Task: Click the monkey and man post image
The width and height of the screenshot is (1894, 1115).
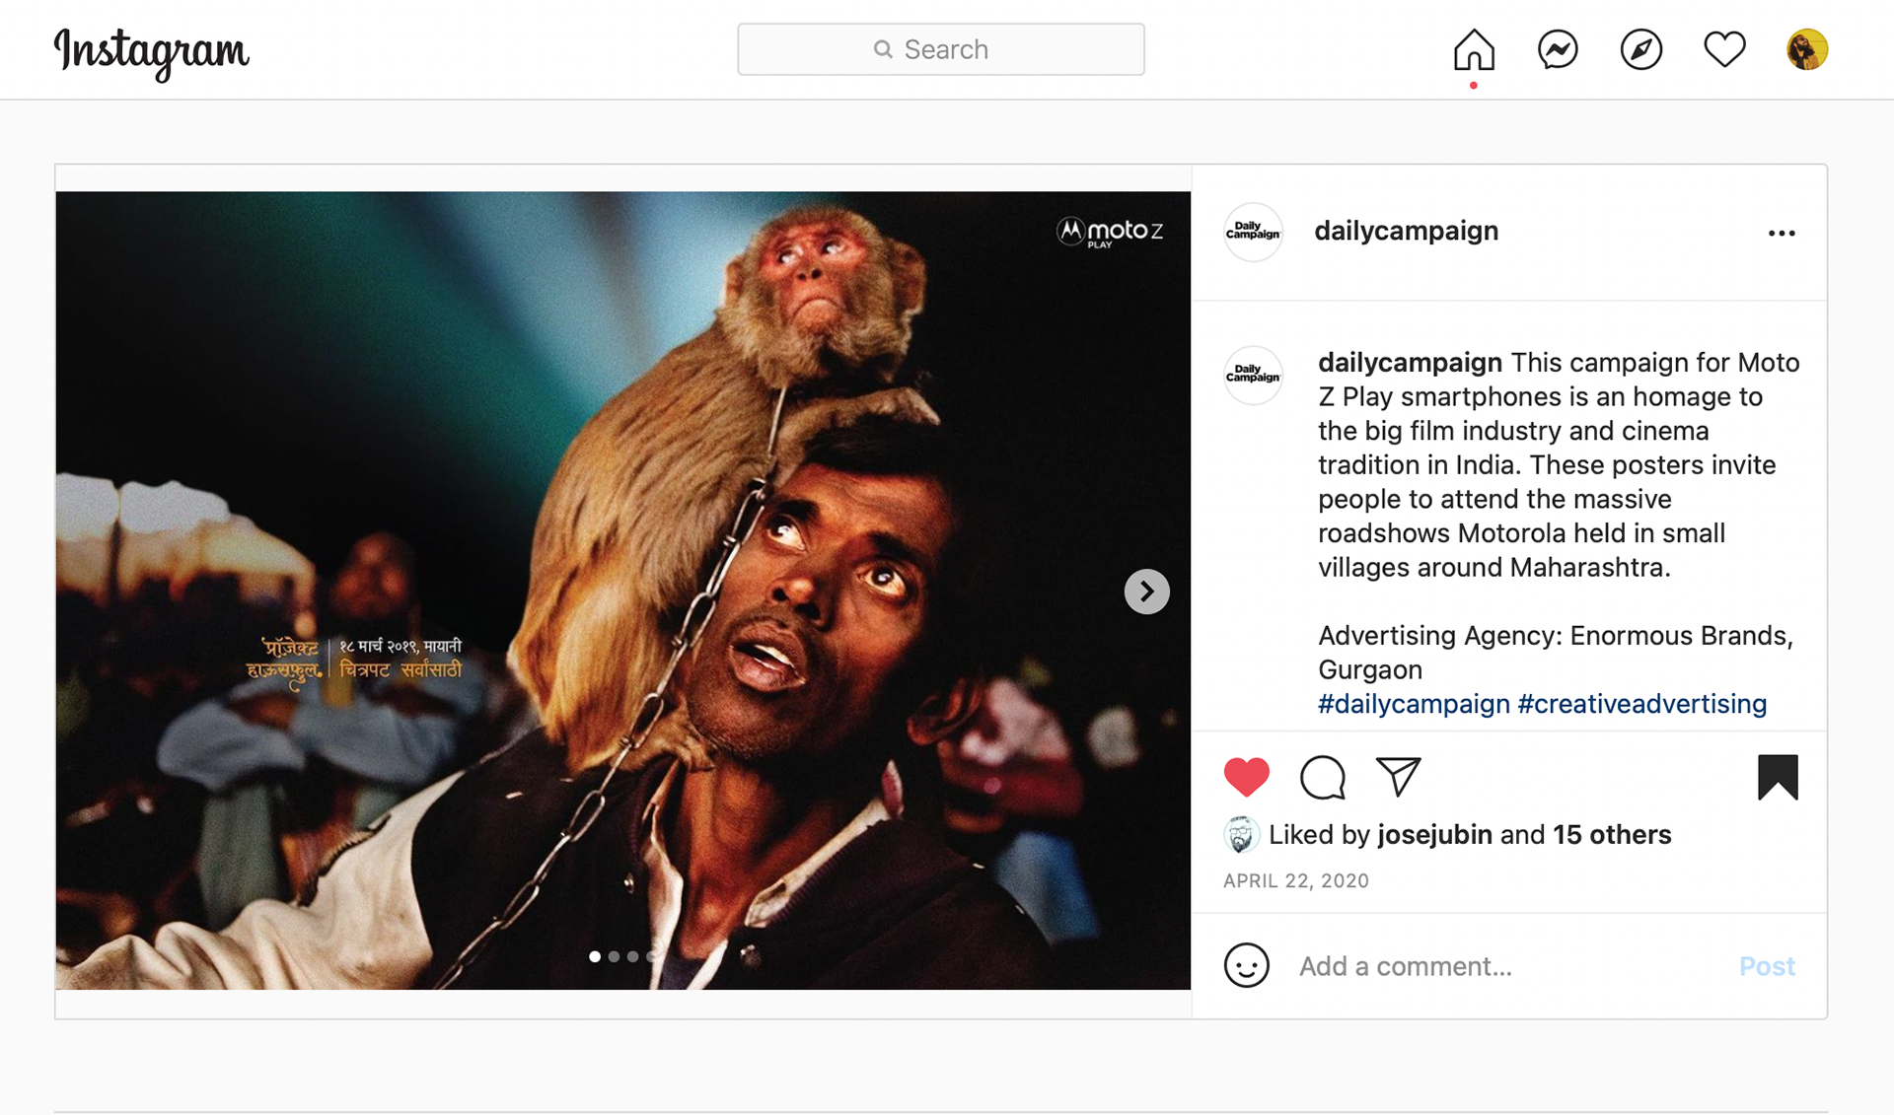Action: click(x=622, y=591)
